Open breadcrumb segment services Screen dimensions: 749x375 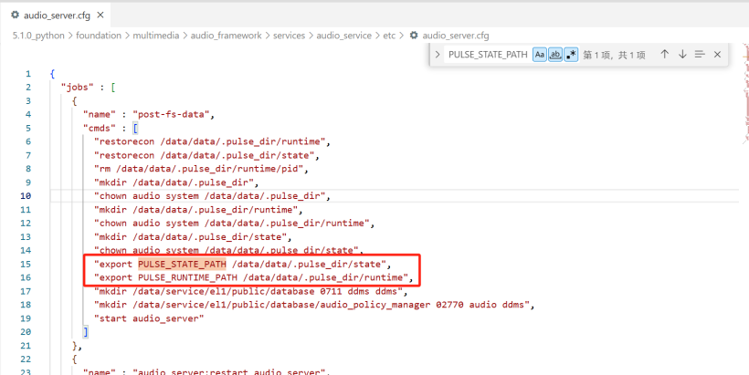click(x=289, y=36)
